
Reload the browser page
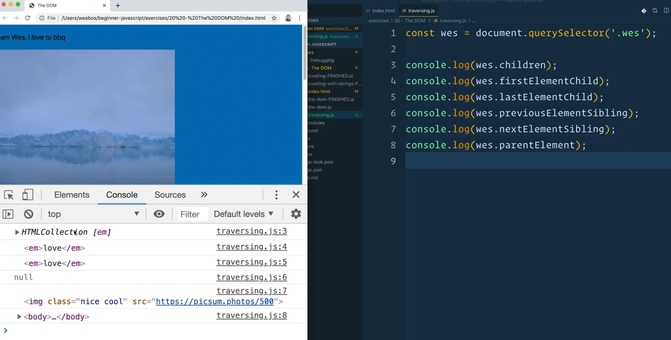[x=28, y=18]
